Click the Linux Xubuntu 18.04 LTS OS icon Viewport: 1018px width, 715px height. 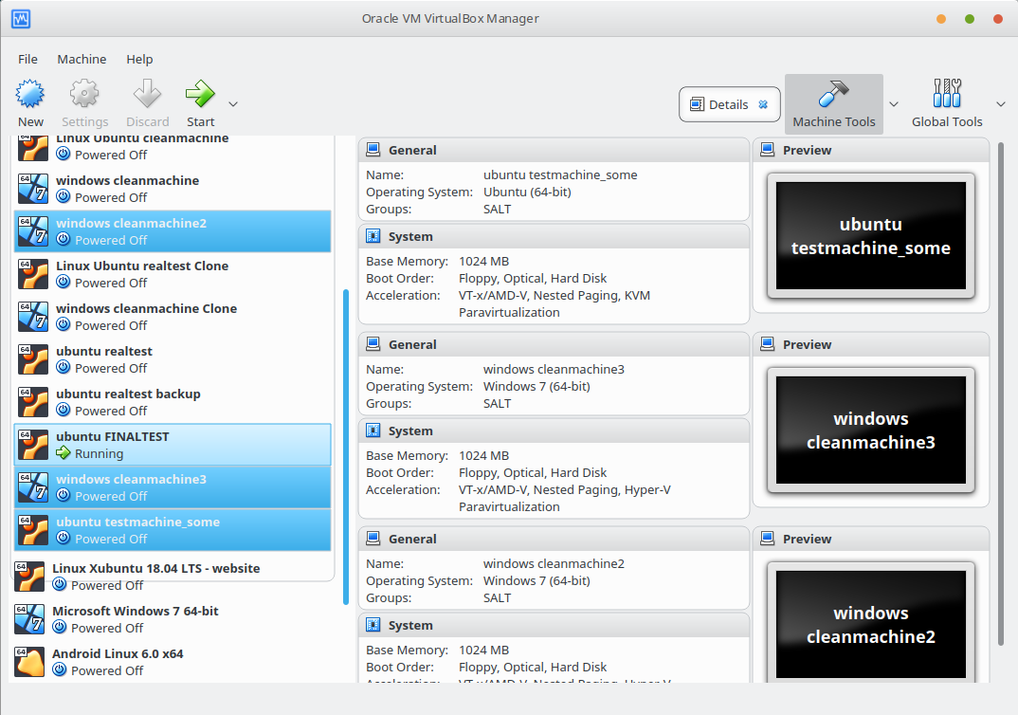point(29,577)
